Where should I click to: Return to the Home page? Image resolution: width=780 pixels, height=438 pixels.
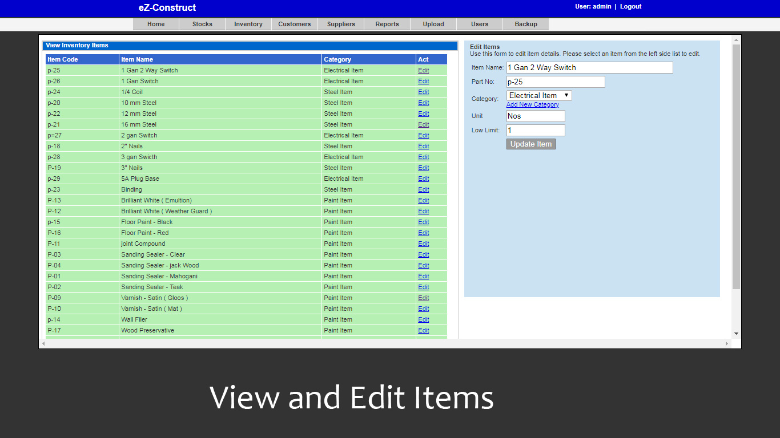tap(156, 24)
